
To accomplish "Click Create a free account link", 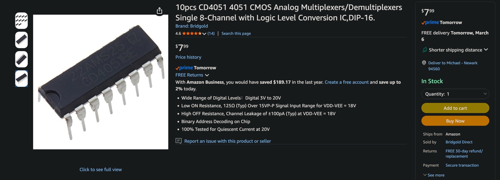I will [x=347, y=82].
